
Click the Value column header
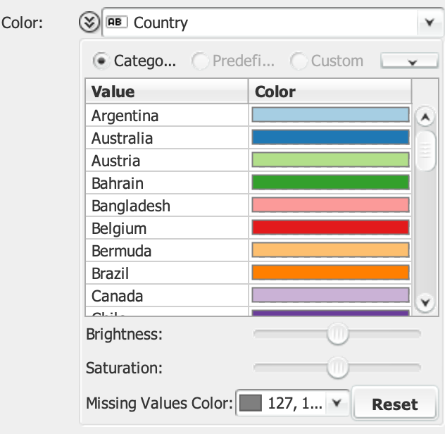[x=167, y=92]
